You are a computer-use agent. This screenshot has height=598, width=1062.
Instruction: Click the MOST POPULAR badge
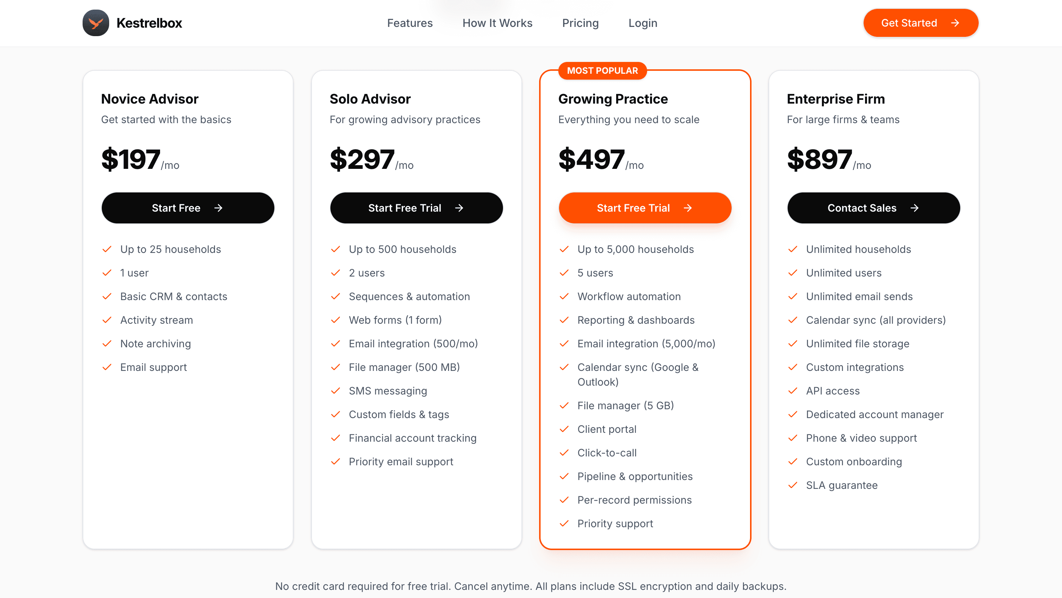(602, 70)
